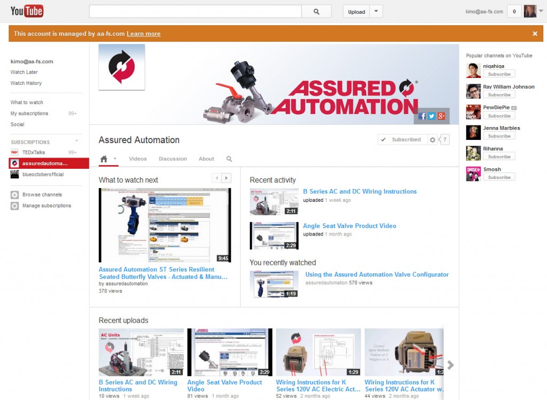
Task: Open the Discussion tab
Action: (172, 159)
